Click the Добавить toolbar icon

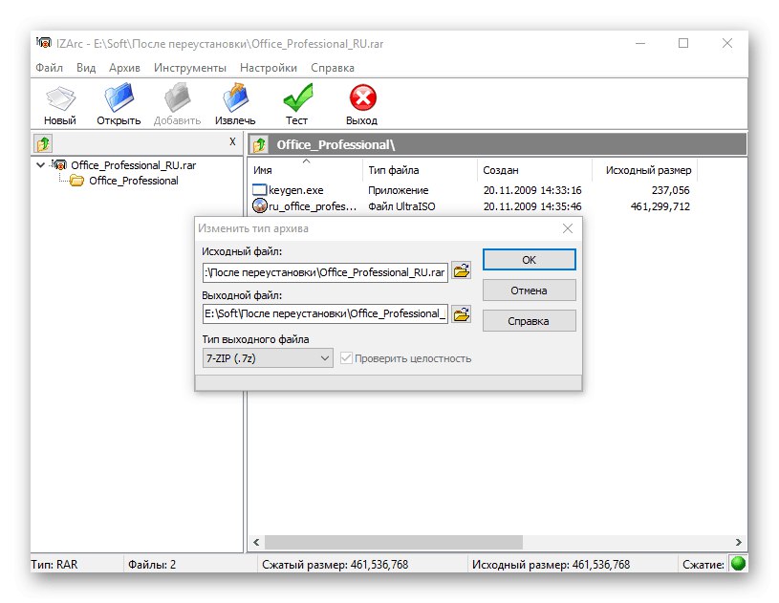click(178, 97)
